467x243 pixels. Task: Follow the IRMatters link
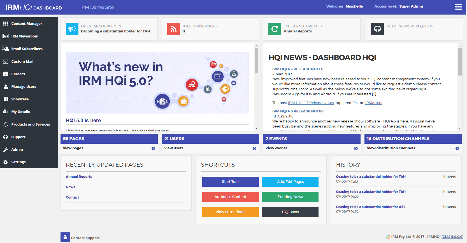point(373,103)
